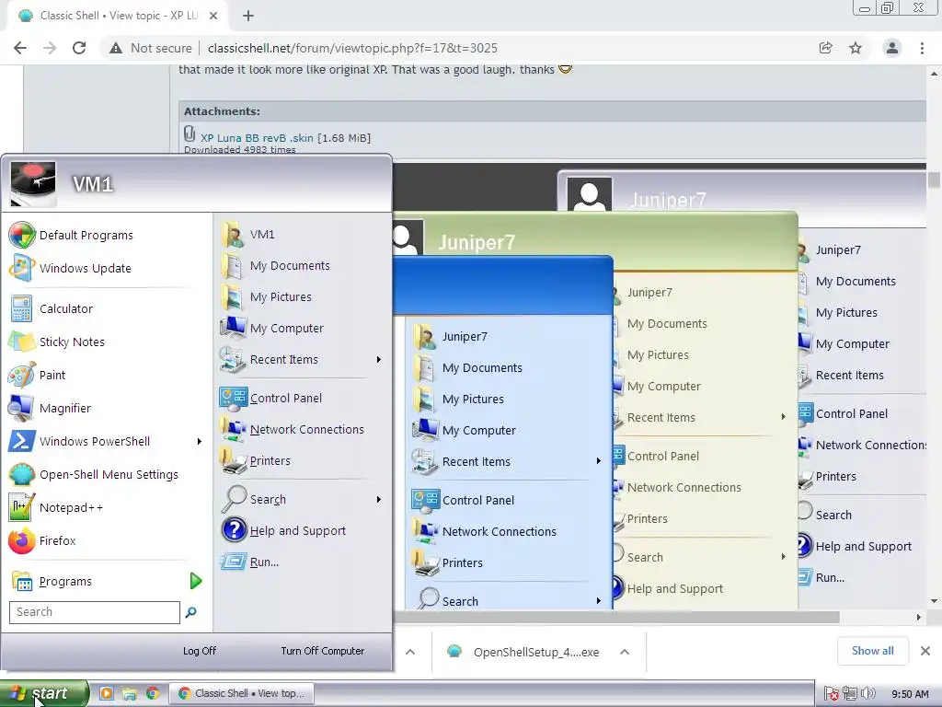Open Control Panel icon in start menu

click(233, 399)
